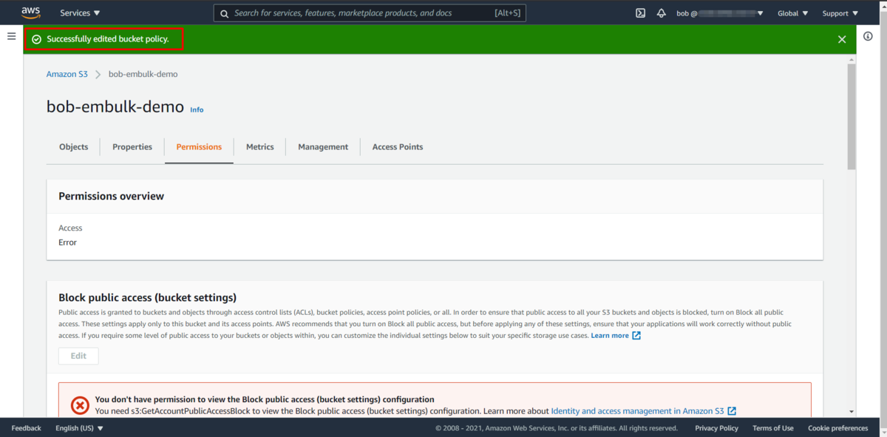Switch to the Objects tab
The height and width of the screenshot is (437, 887).
(74, 147)
